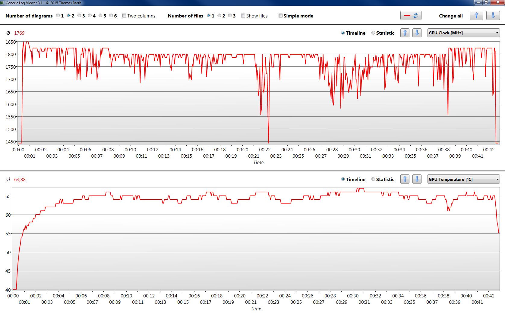
Task: Open the GPU Clock [MHz] dropdown
Action: [x=463, y=33]
